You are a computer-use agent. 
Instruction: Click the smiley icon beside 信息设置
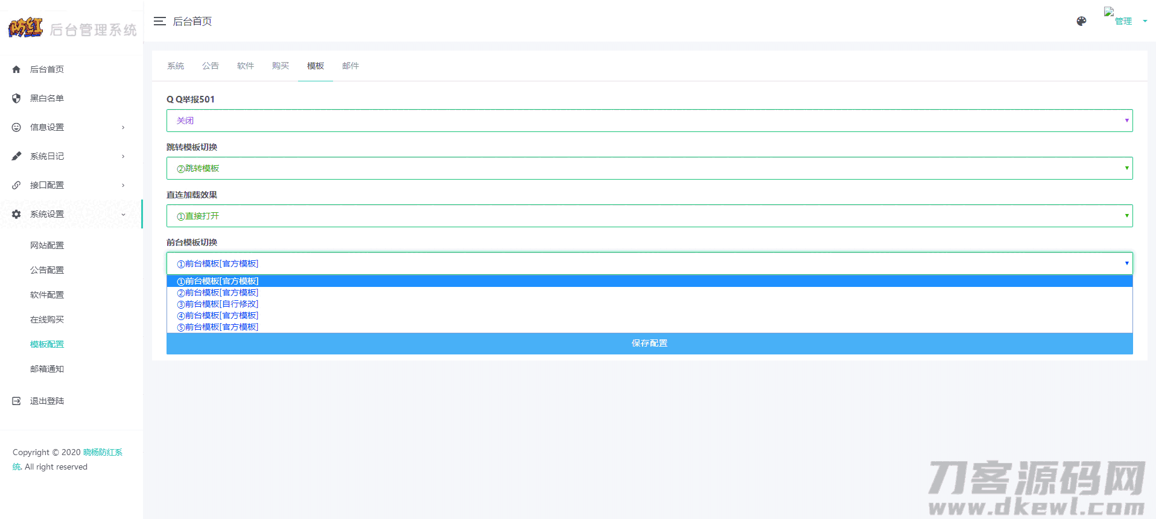click(x=16, y=127)
